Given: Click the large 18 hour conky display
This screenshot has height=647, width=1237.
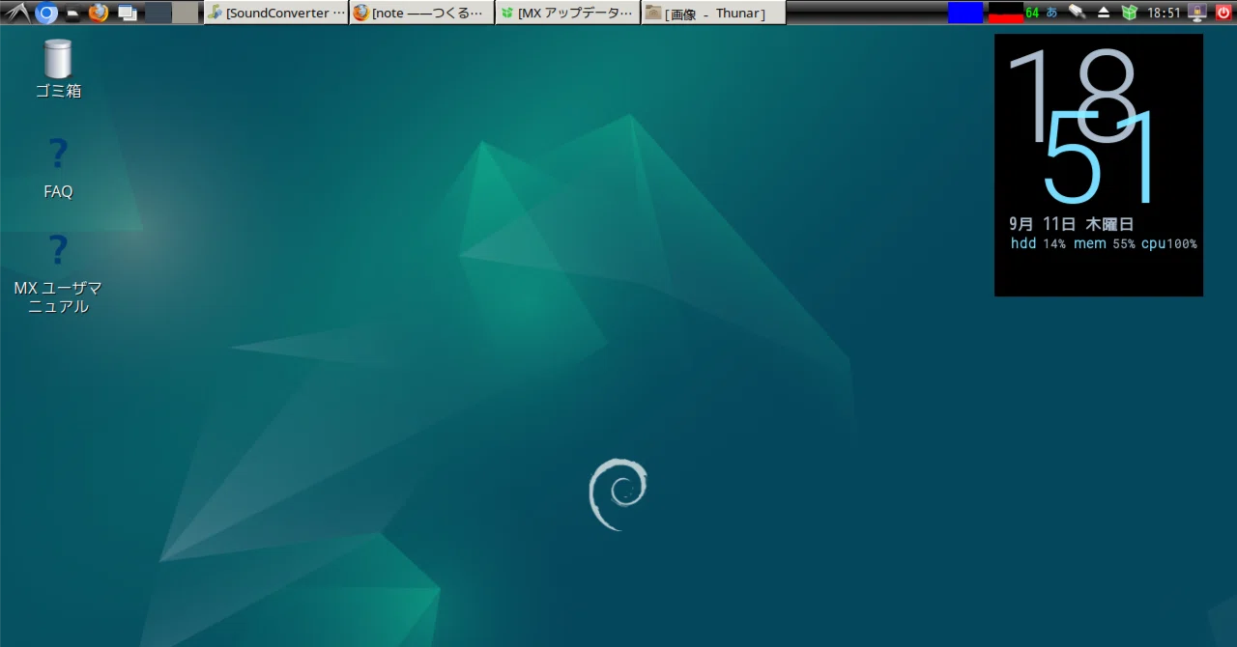Looking at the screenshot, I should pos(1073,95).
